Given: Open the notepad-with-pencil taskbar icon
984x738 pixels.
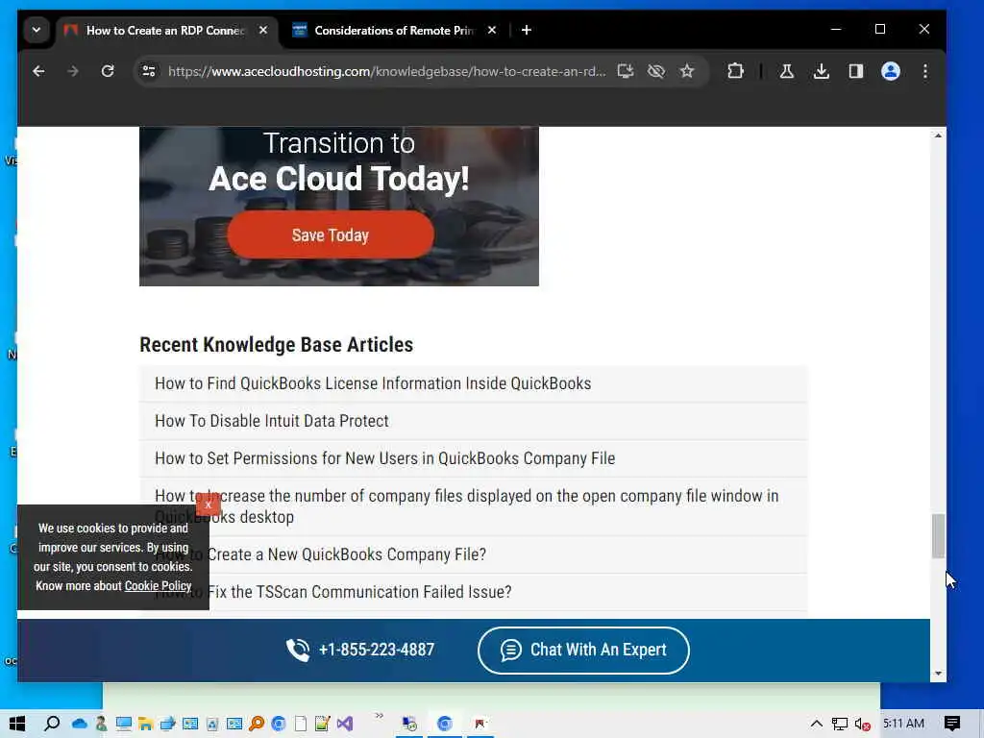Looking at the screenshot, I should (323, 725).
